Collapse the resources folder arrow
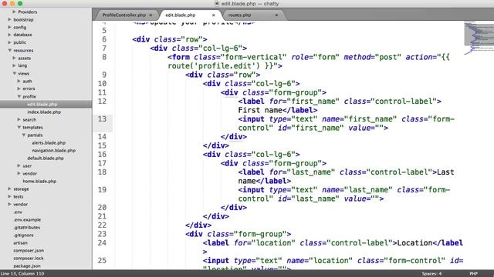This screenshot has width=494, height=277. (x=9, y=50)
